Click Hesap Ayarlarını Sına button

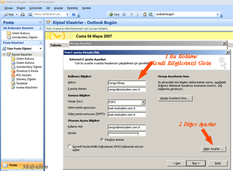[175, 98]
